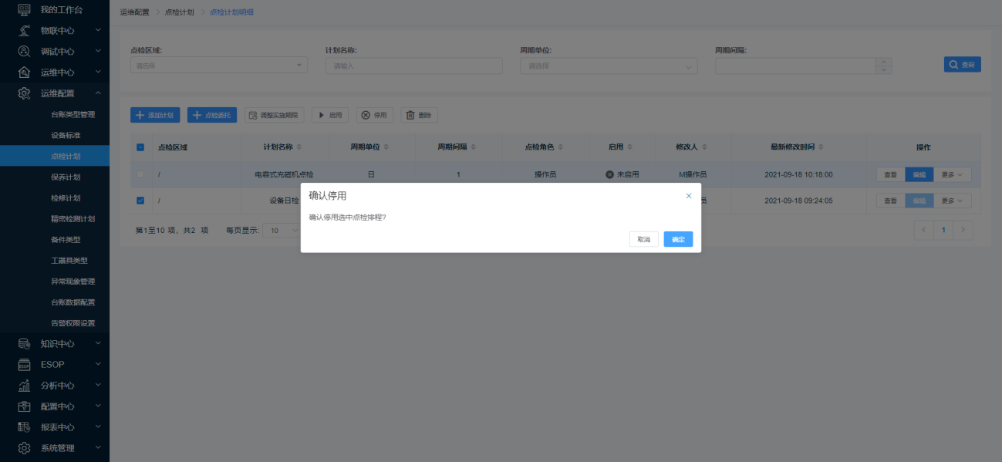This screenshot has width=1002, height=462.
Task: Open 备件类型 submenu item
Action: (x=66, y=239)
